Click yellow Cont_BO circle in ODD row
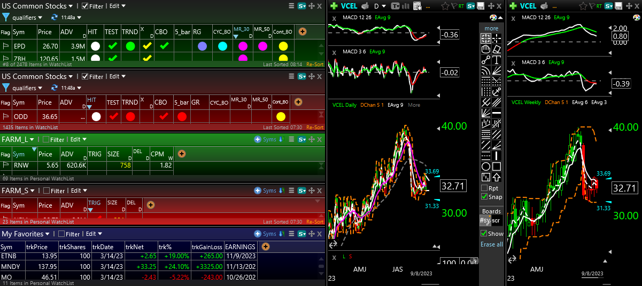Image resolution: width=642 pixels, height=286 pixels. click(281, 116)
